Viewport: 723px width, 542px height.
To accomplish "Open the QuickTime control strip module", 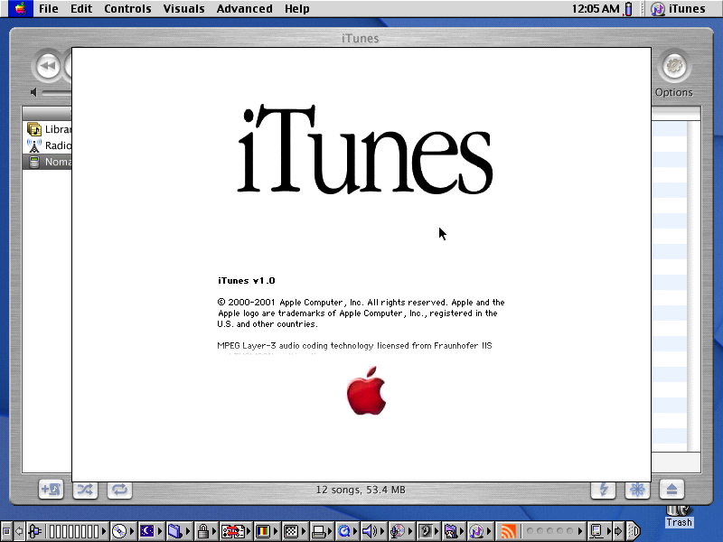I will (344, 531).
